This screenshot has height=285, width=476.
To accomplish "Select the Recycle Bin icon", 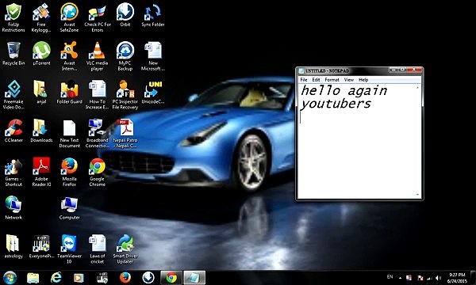I will tap(13, 54).
